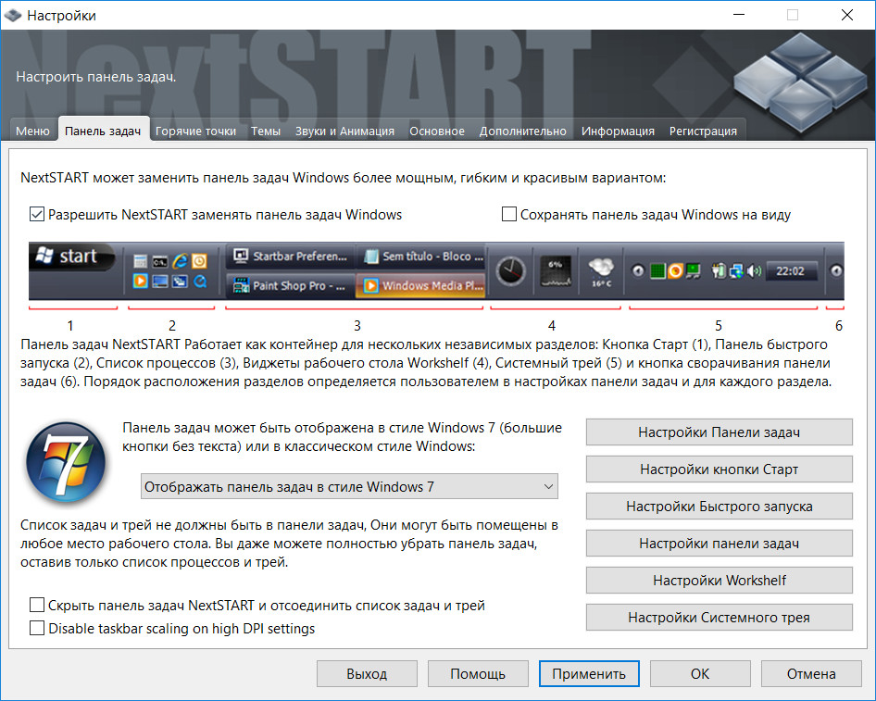The image size is (876, 701).
Task: Confirm with the OK button
Action: tap(700, 673)
